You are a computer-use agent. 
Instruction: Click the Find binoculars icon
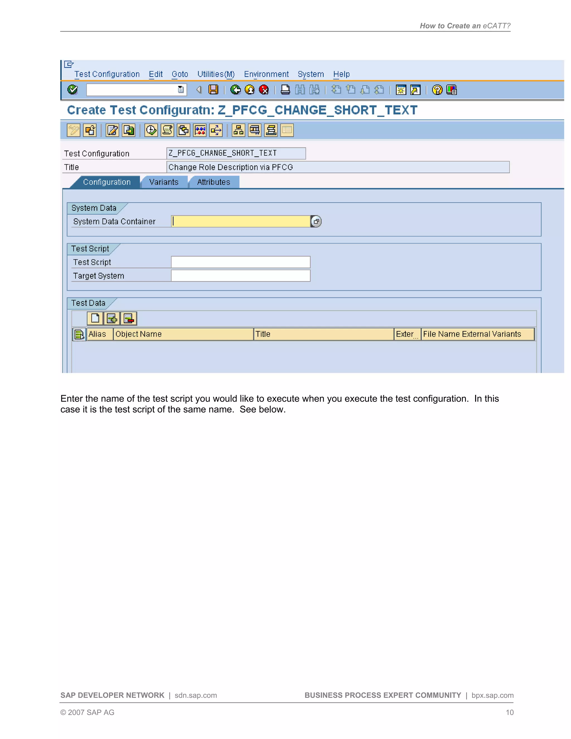click(x=300, y=90)
